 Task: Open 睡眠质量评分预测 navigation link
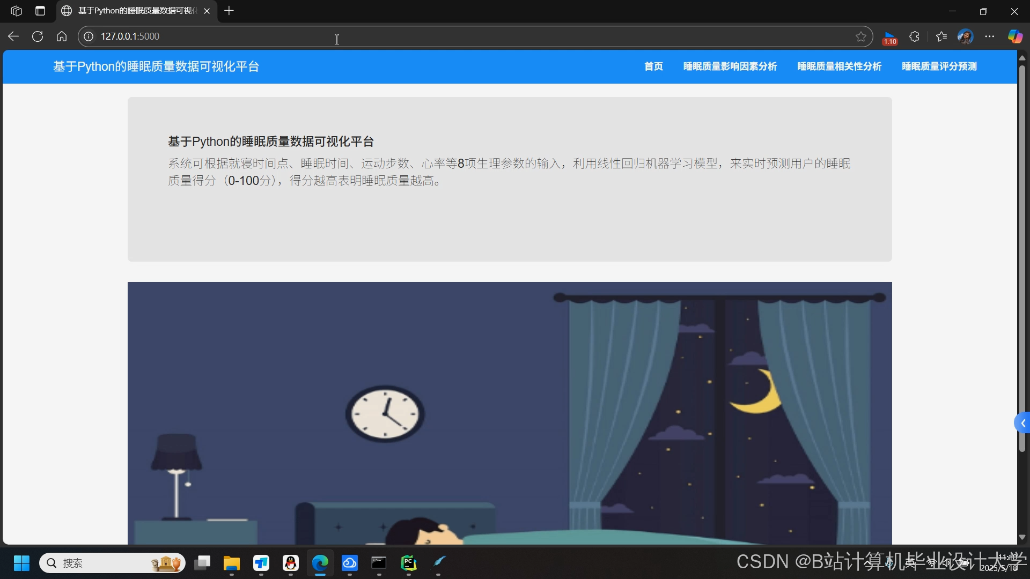click(x=939, y=66)
